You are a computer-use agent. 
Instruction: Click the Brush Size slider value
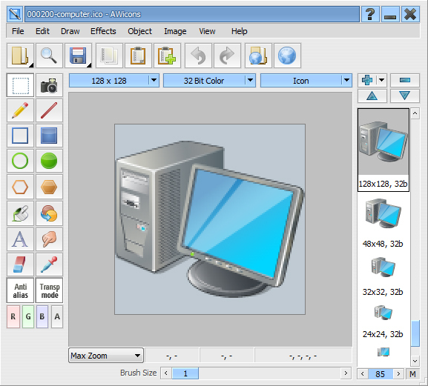(185, 373)
